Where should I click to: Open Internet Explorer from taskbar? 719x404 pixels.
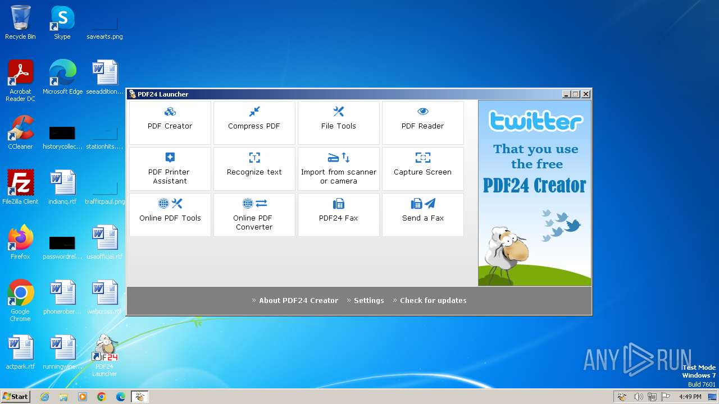point(44,397)
